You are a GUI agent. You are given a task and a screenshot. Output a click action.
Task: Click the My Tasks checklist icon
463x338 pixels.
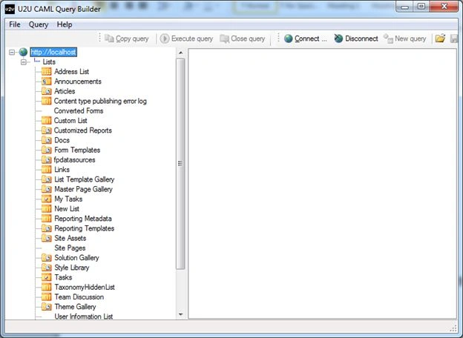pyautogui.click(x=46, y=199)
